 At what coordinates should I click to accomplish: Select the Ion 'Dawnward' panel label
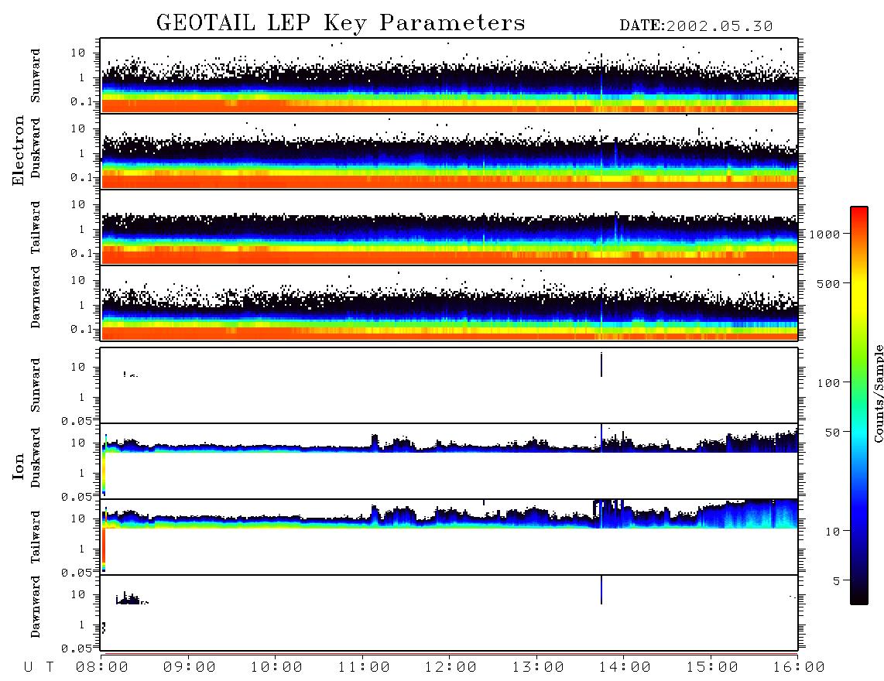coord(36,607)
